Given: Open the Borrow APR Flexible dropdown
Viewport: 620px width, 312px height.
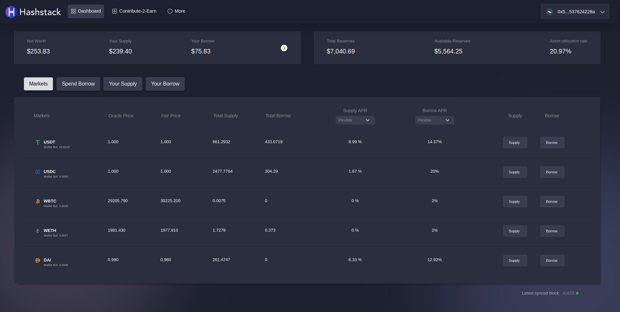Looking at the screenshot, I should pos(434,120).
